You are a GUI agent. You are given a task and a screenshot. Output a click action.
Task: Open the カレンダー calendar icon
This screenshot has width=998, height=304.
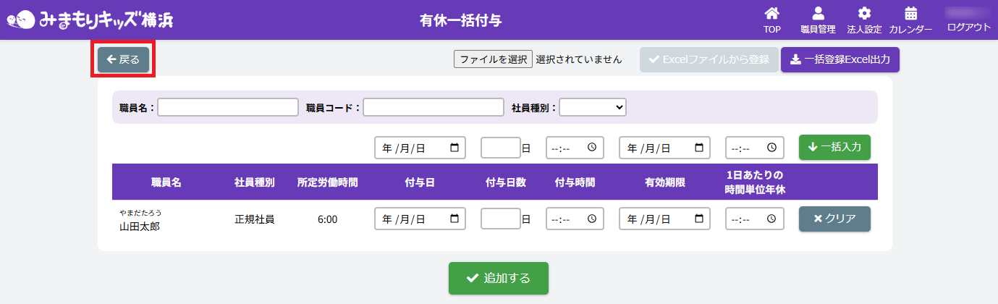point(910,20)
